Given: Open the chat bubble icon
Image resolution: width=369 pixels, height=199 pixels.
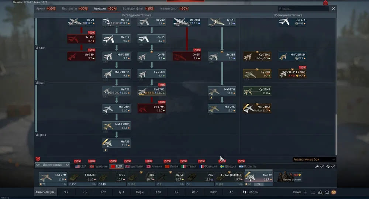Looking at the screenshot, I should click(327, 192).
